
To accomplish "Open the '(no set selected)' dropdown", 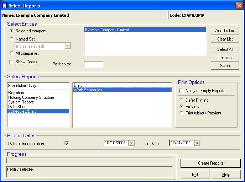I will click(67, 46).
